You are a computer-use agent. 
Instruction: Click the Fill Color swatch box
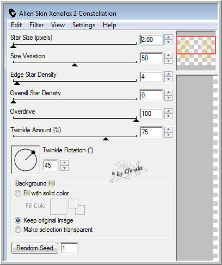click(x=58, y=207)
